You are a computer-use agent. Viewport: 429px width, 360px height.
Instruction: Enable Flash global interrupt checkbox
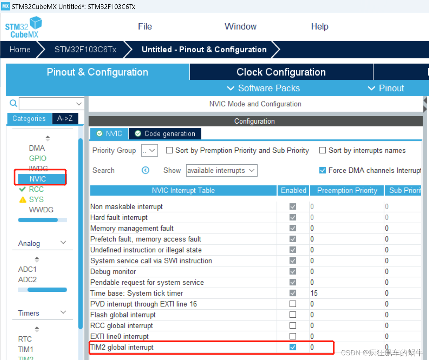click(293, 315)
